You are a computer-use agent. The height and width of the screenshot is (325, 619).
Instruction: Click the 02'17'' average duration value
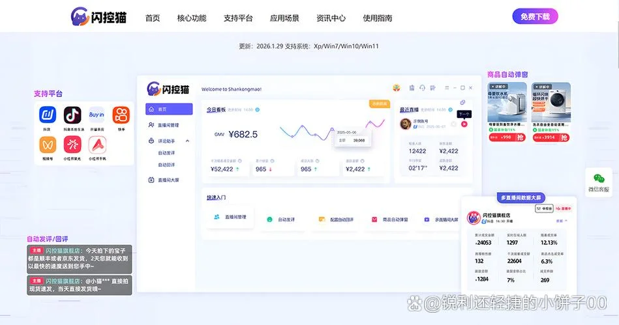click(417, 168)
